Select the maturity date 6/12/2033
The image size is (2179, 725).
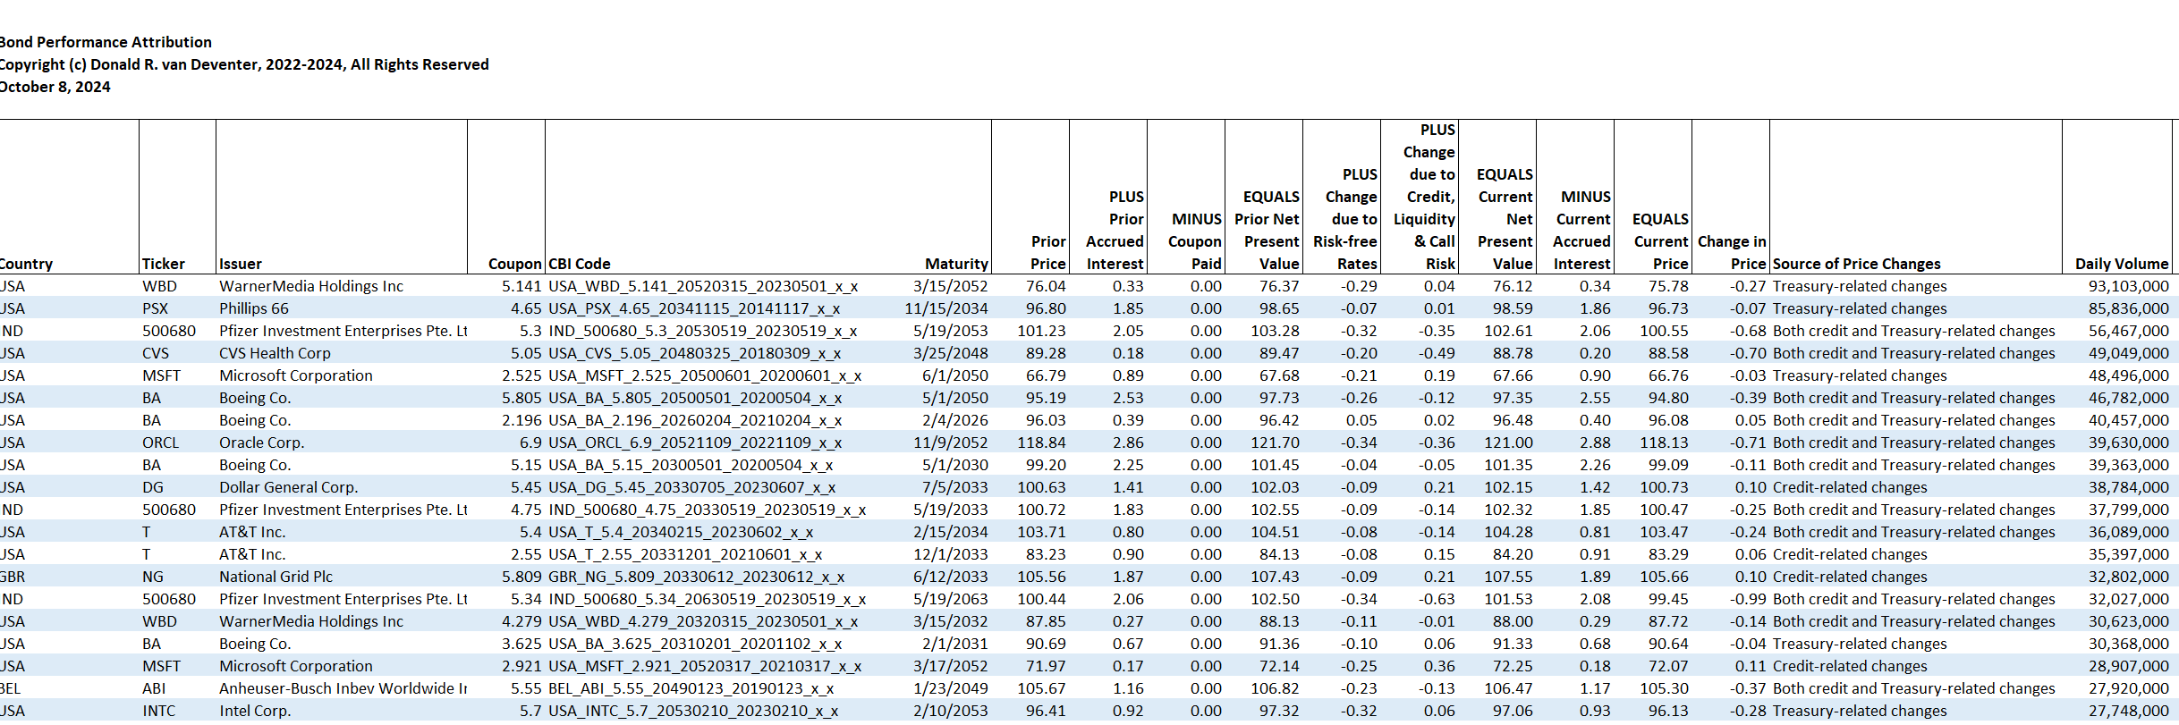point(951,577)
